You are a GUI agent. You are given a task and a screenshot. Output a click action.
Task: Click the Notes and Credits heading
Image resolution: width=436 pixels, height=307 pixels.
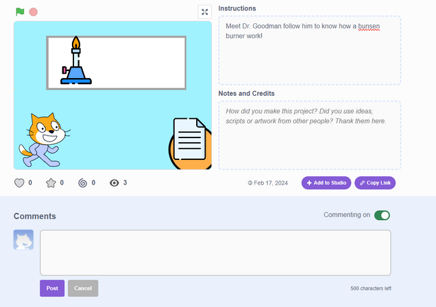pyautogui.click(x=246, y=94)
